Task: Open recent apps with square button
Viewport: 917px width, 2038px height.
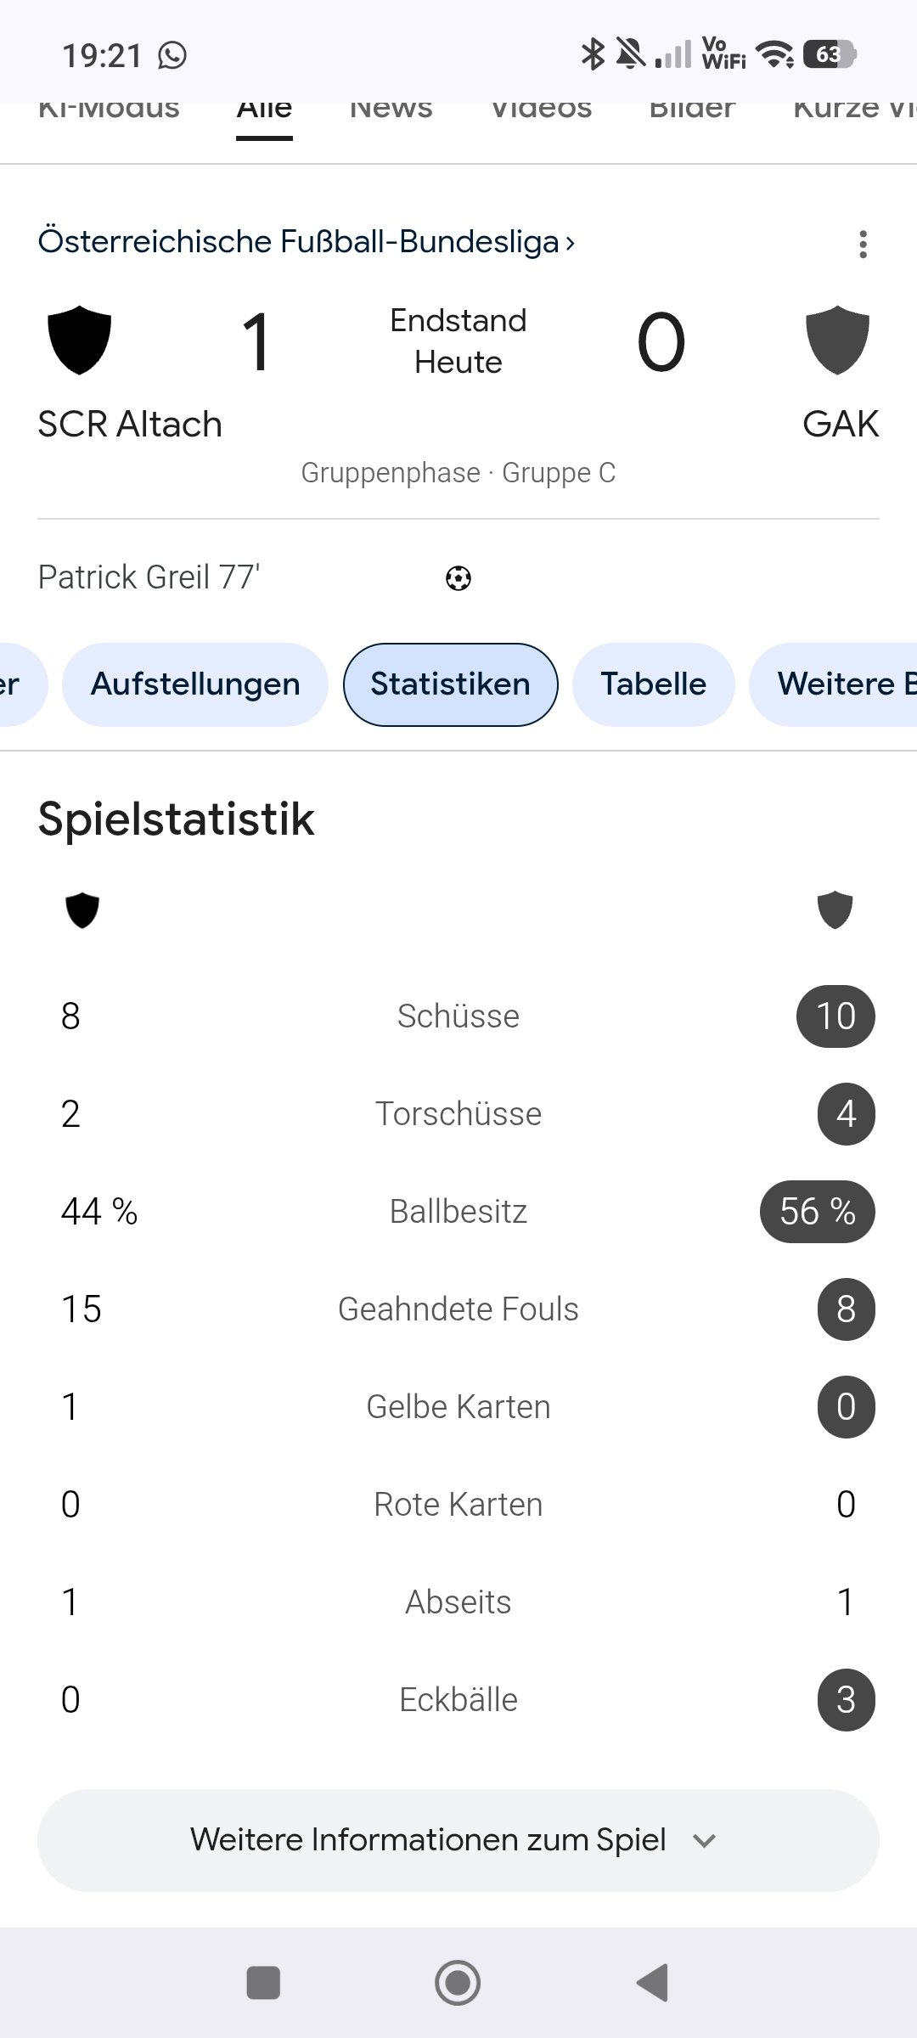Action: [x=263, y=1983]
